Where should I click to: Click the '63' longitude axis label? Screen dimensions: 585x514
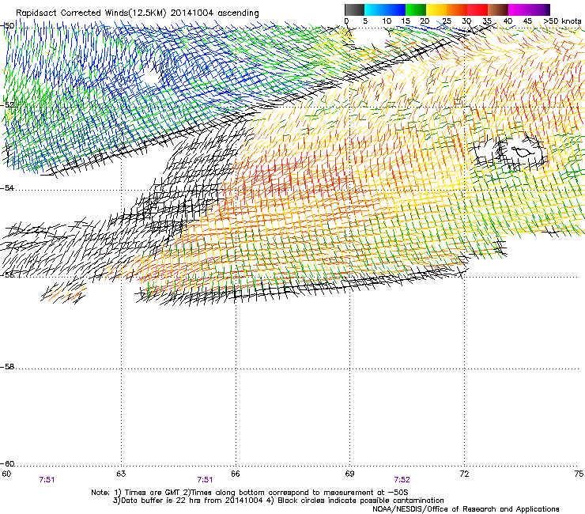121,474
